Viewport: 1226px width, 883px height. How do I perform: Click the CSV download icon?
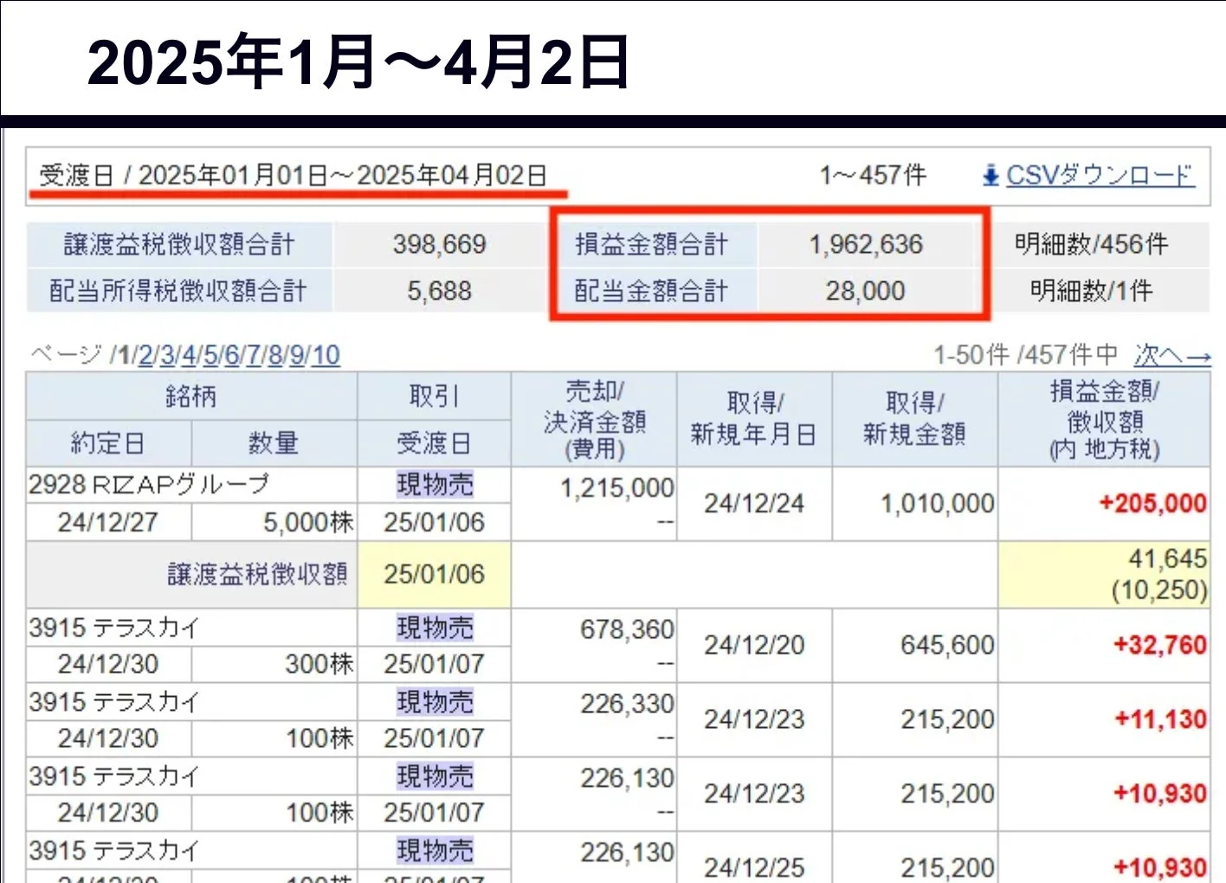[x=990, y=175]
